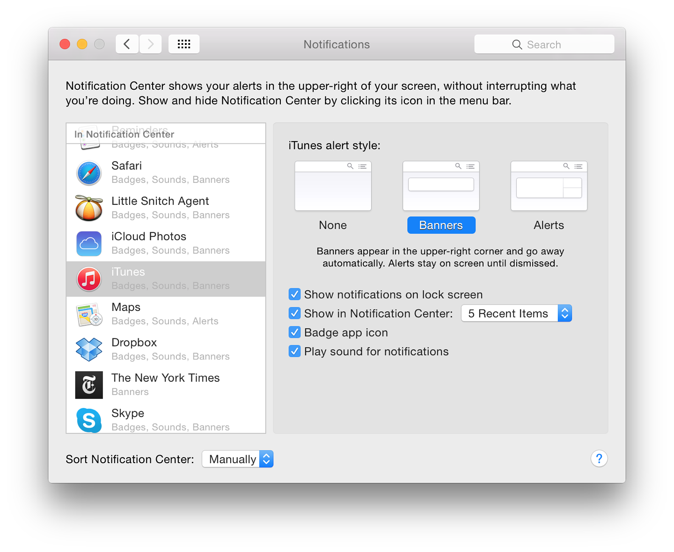Image resolution: width=674 pixels, height=552 pixels.
Task: Choose the Alerts label
Action: [549, 225]
